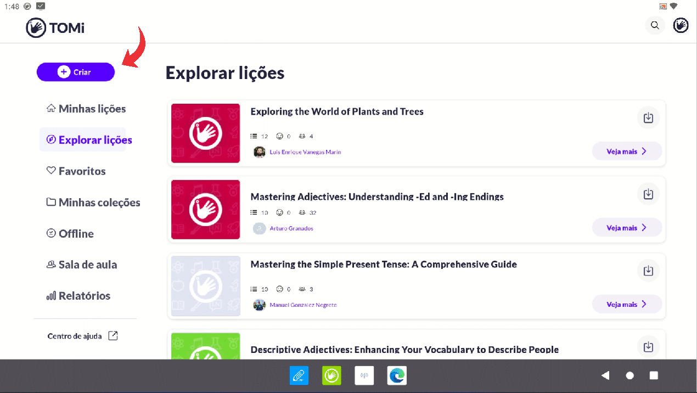Image resolution: width=697 pixels, height=393 pixels.
Task: Go to Favoritos in the sidebar
Action: pyautogui.click(x=76, y=171)
